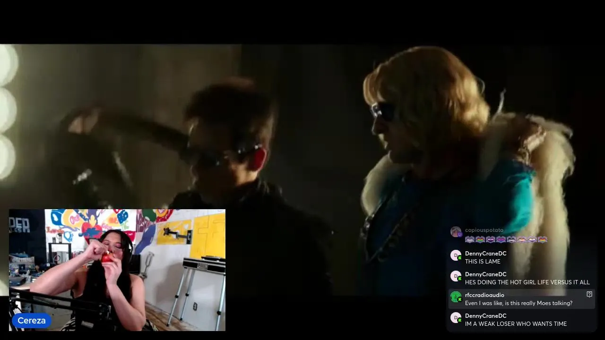Click DennyCraneDC name above "THIS IS LAME"
Viewport: 605px width, 340px height.
[x=485, y=254]
